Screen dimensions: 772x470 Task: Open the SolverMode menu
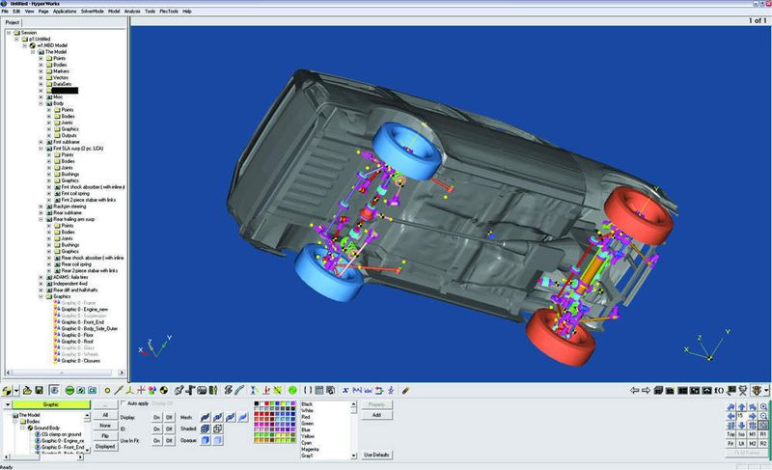tap(92, 11)
